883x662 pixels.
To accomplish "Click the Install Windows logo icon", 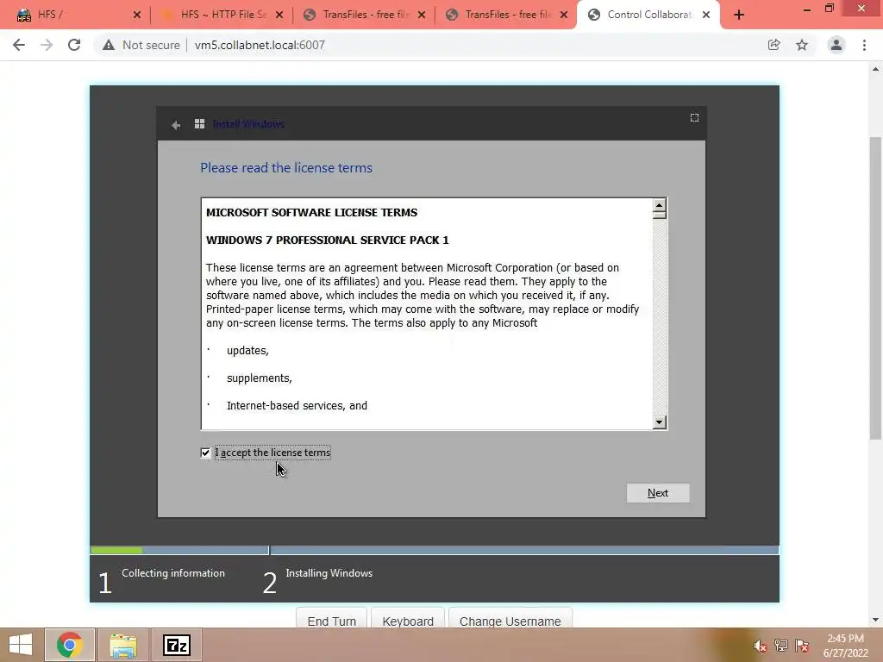I will pyautogui.click(x=199, y=124).
